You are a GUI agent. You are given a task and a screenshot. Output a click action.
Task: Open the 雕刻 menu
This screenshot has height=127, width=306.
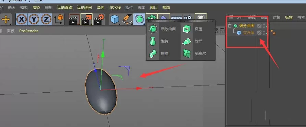click(x=49, y=8)
